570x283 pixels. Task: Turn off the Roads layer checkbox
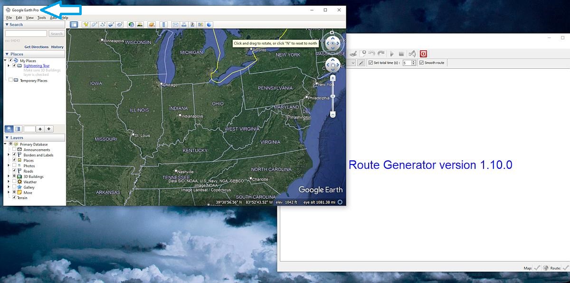click(x=14, y=171)
